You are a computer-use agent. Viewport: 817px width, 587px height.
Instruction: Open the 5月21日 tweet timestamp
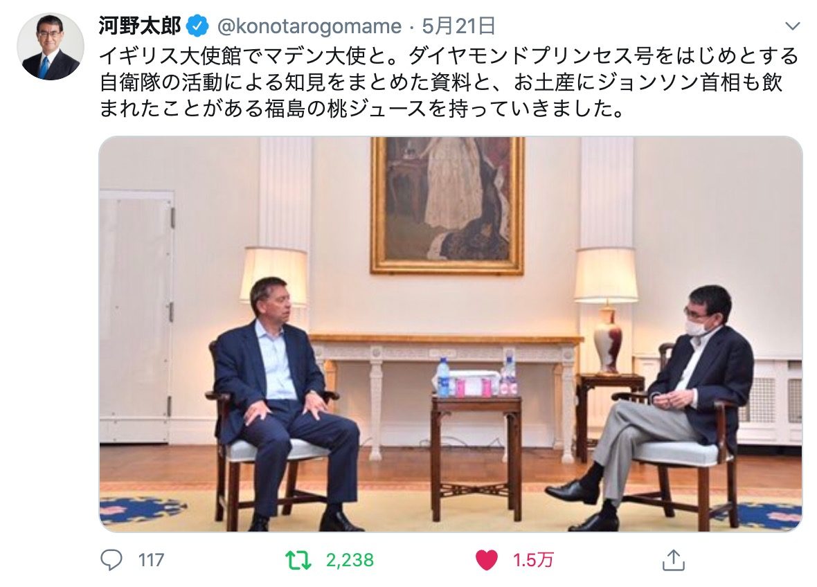point(459,26)
